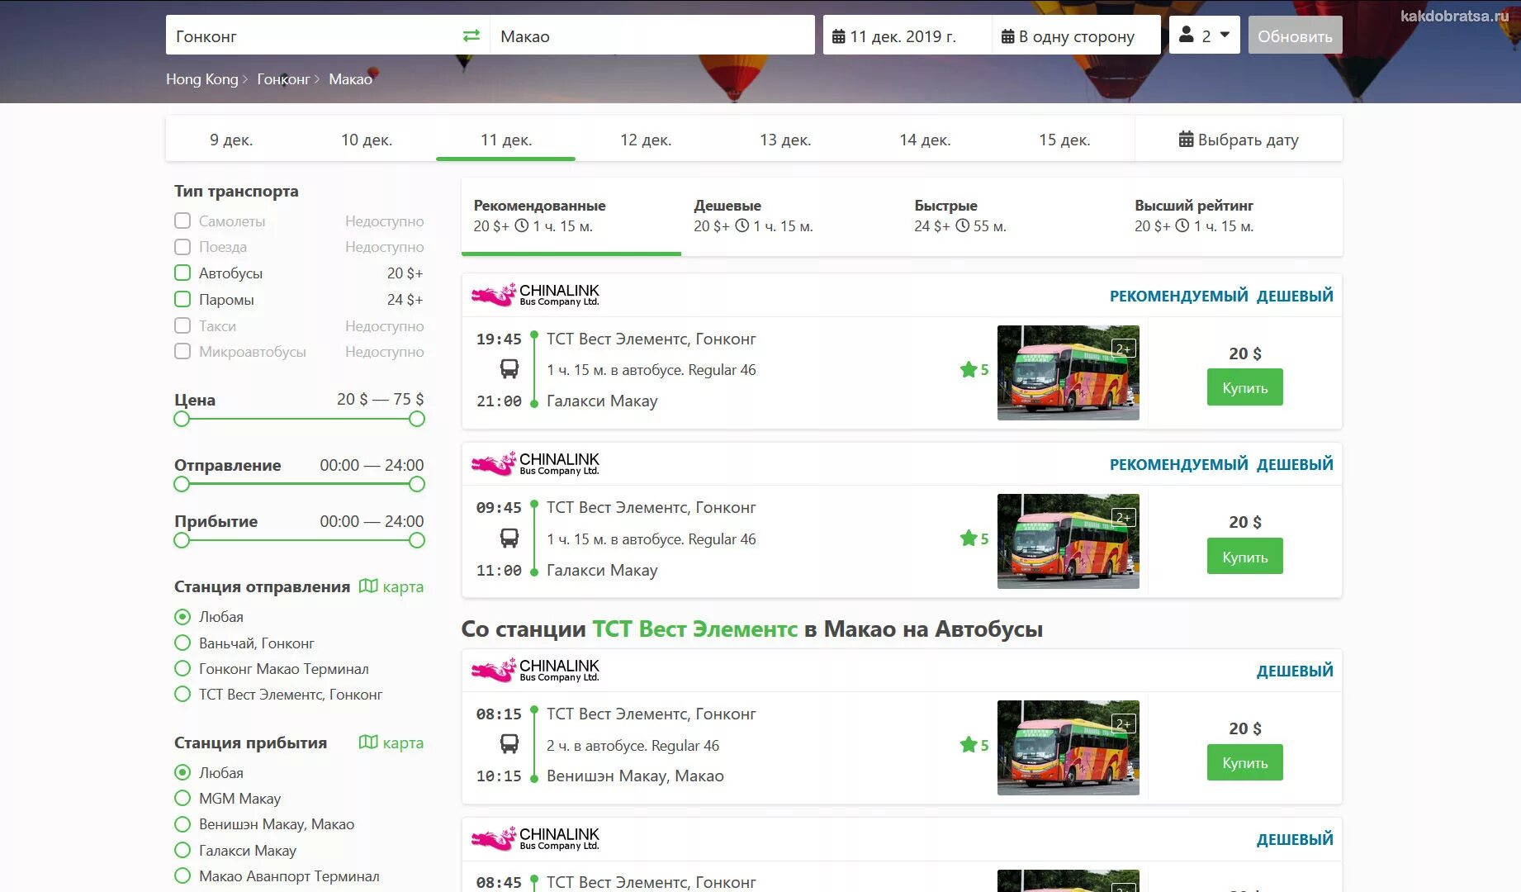Click rating star on the 08:15 trip
1521x892 pixels.
pos(969,745)
